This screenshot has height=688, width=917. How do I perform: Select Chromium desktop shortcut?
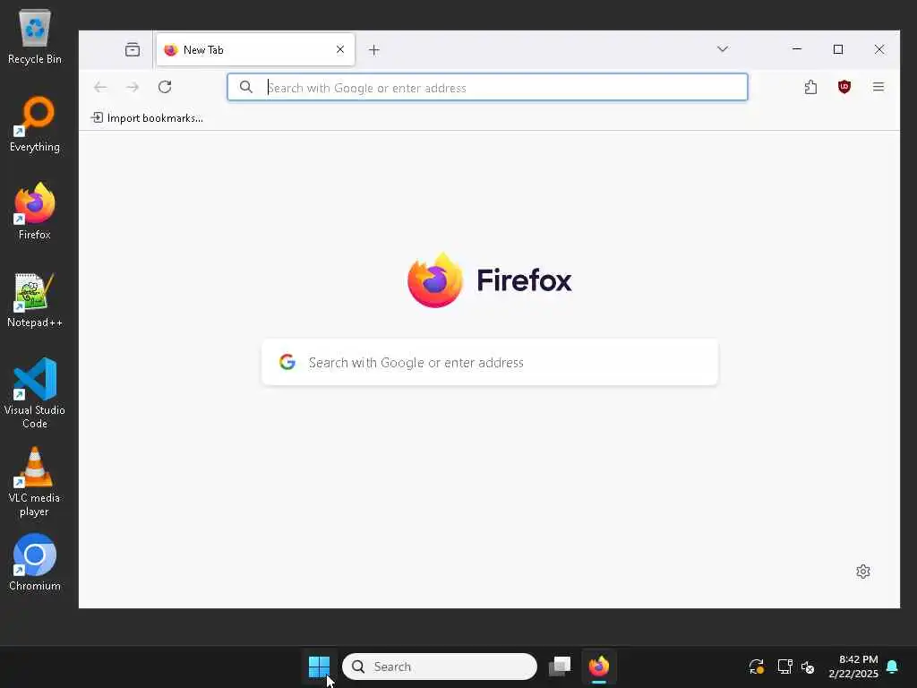[35, 563]
